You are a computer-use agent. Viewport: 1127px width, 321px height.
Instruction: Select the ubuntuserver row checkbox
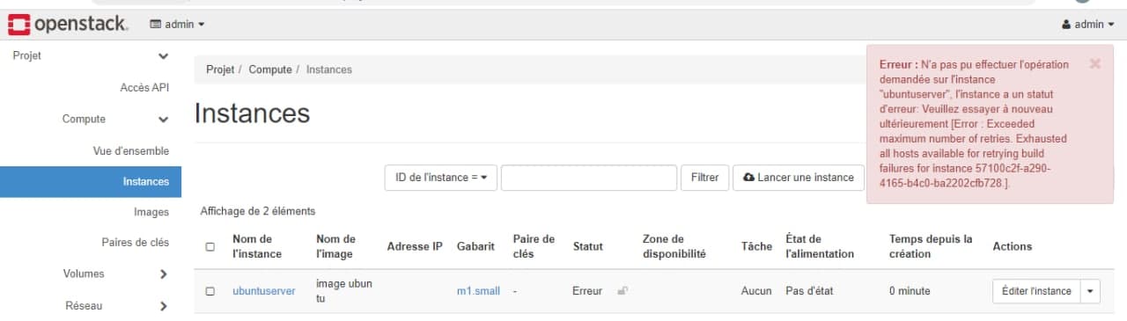tap(210, 291)
